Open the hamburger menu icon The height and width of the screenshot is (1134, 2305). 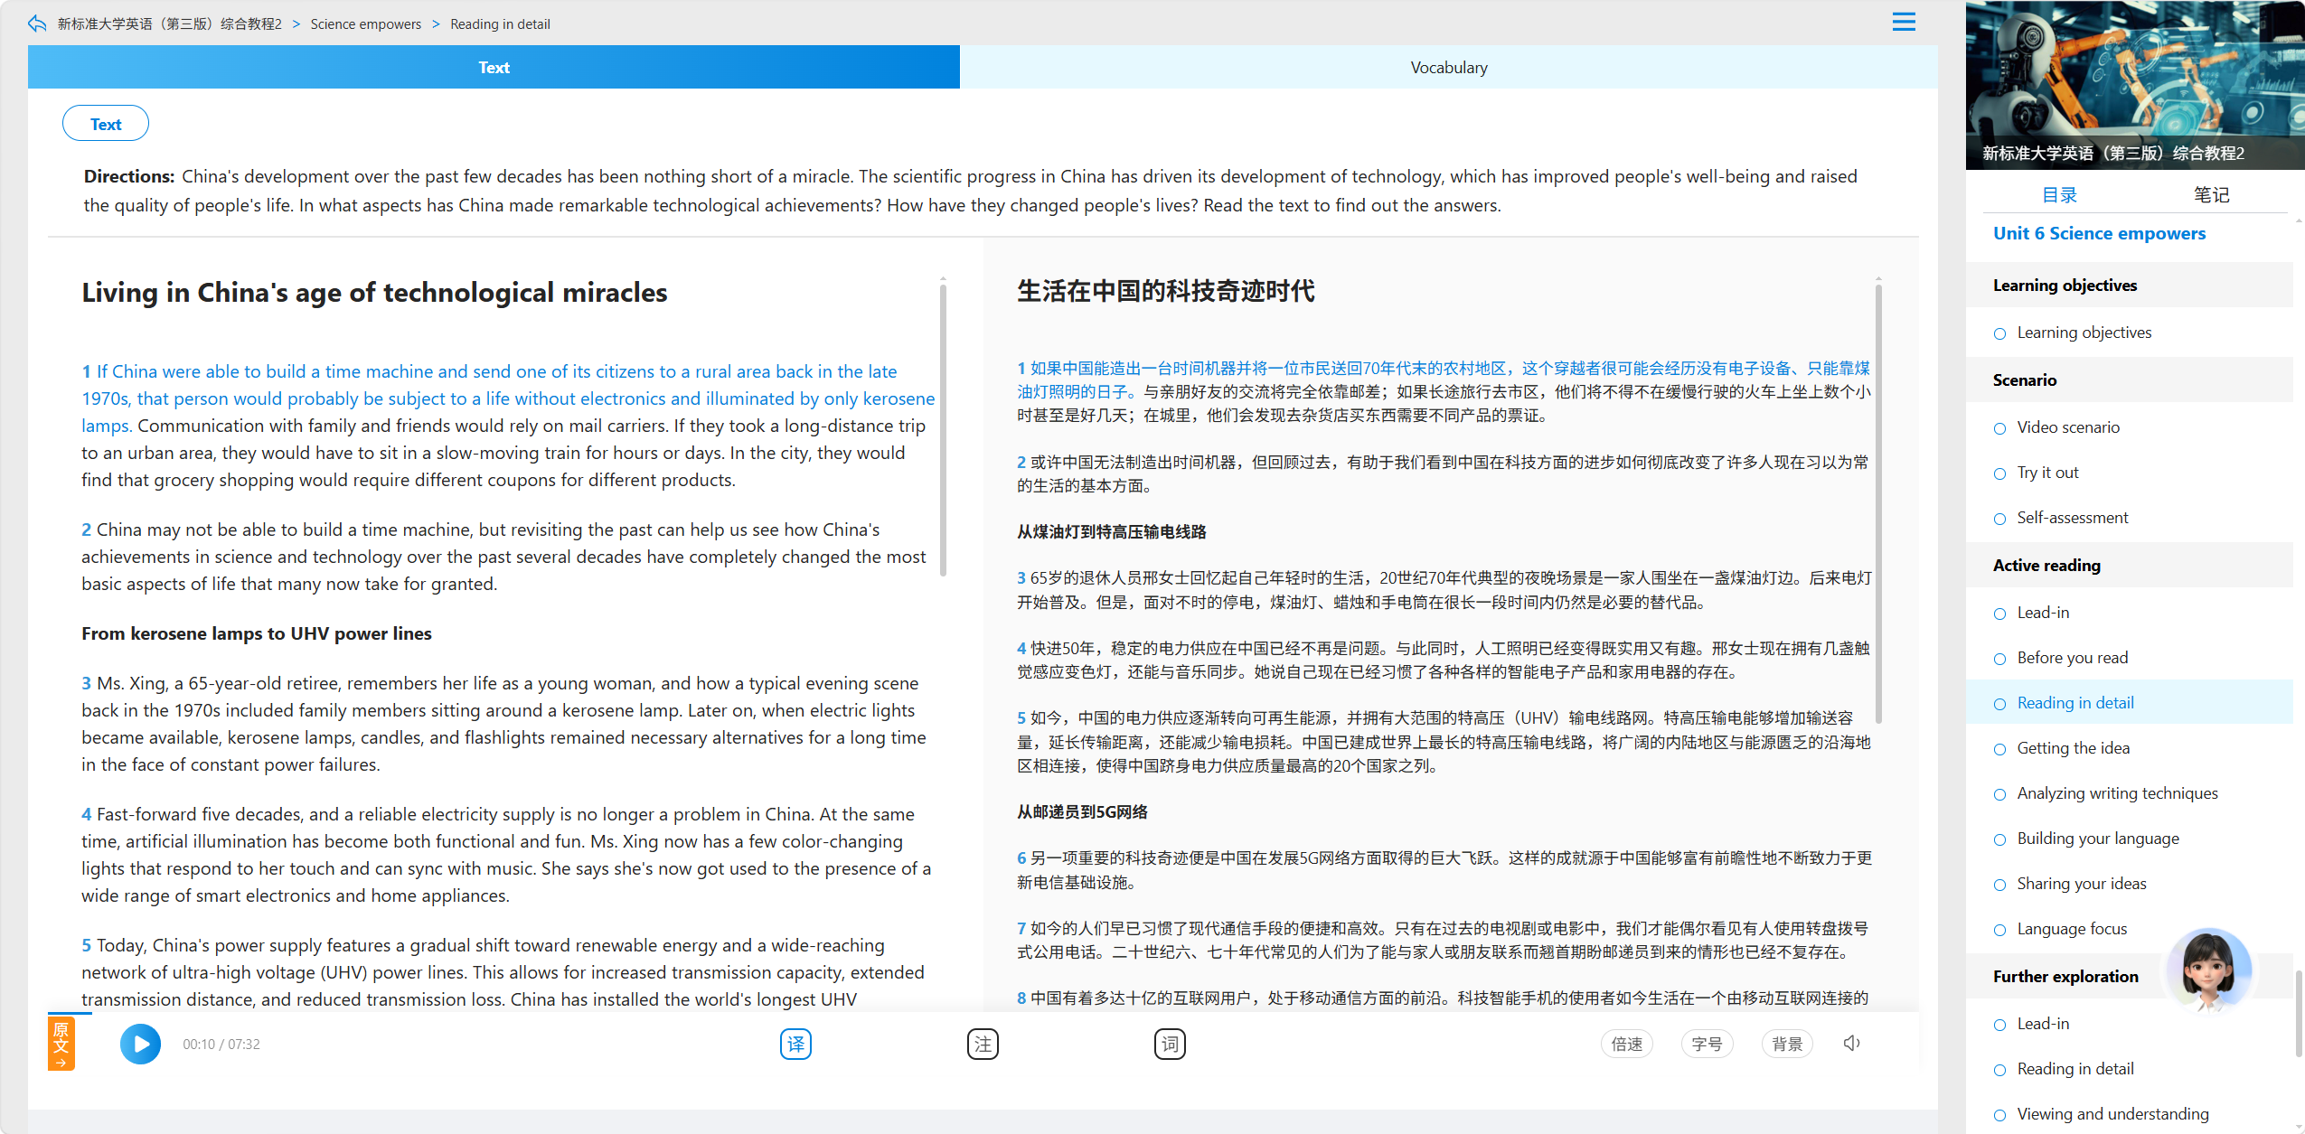(1904, 22)
